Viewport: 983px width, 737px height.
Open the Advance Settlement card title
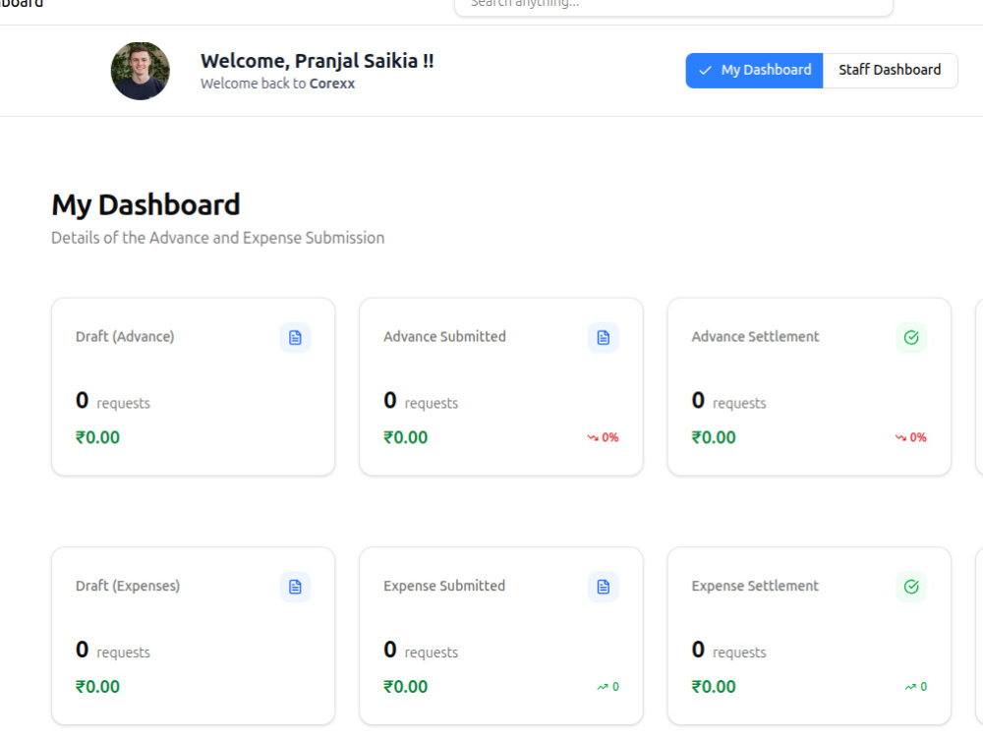(755, 336)
